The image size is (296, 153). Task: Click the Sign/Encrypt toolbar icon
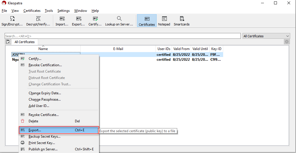coord(12,21)
